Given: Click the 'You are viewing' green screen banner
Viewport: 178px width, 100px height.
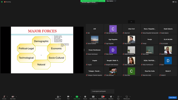Looking at the screenshot, I should point(93,1).
